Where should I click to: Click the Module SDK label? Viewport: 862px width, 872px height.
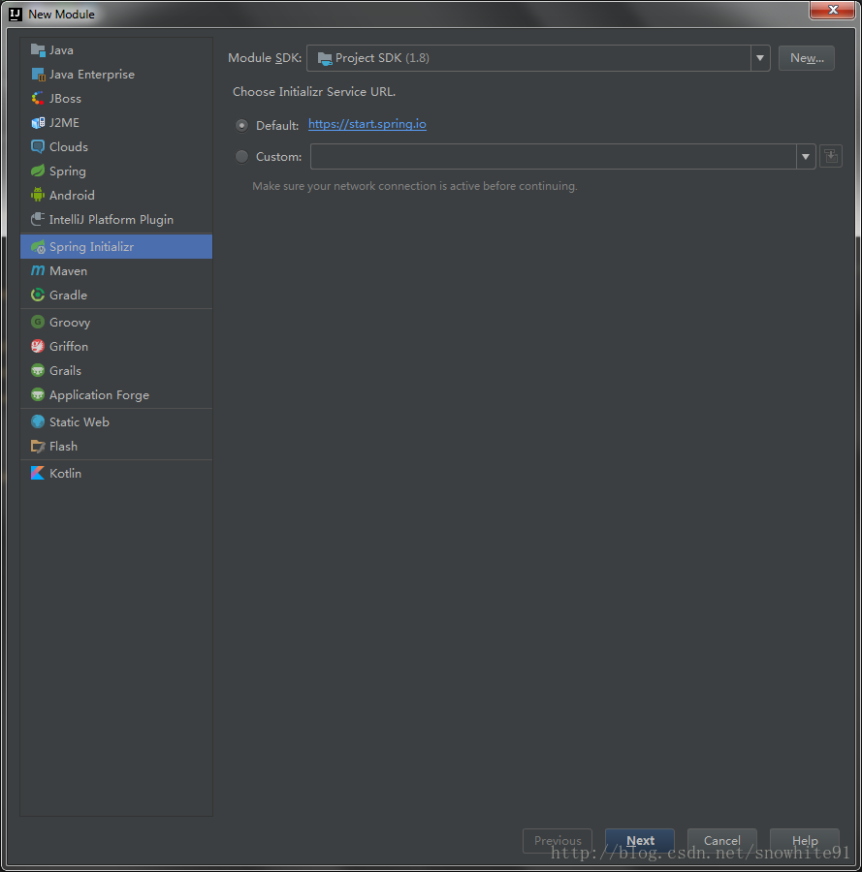(265, 58)
